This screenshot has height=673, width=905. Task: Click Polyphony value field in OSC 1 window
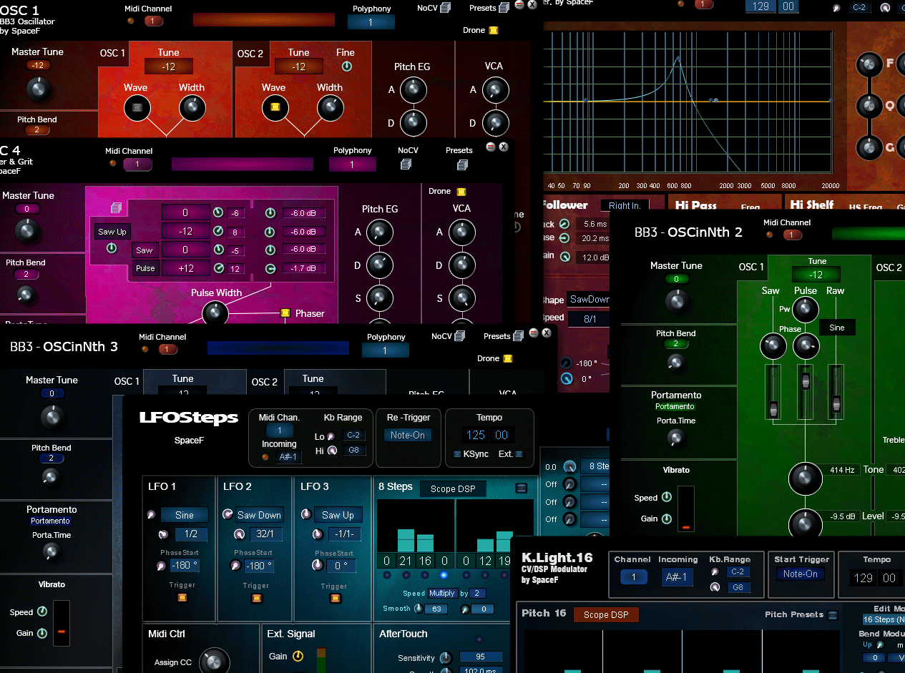[x=371, y=22]
